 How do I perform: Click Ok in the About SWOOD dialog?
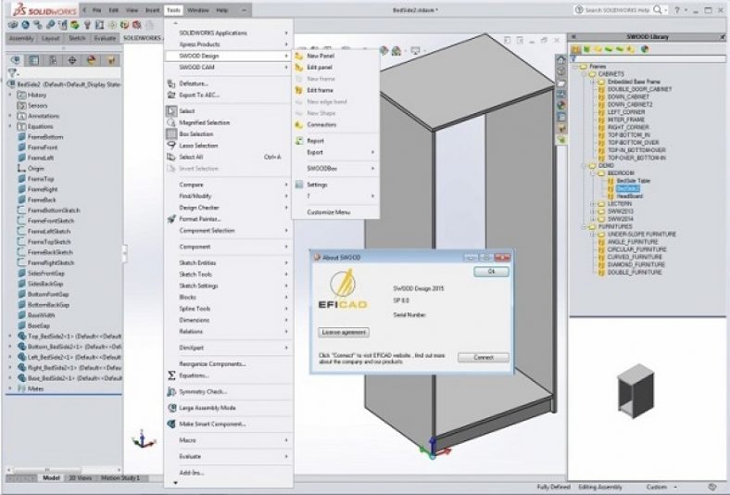[491, 272]
